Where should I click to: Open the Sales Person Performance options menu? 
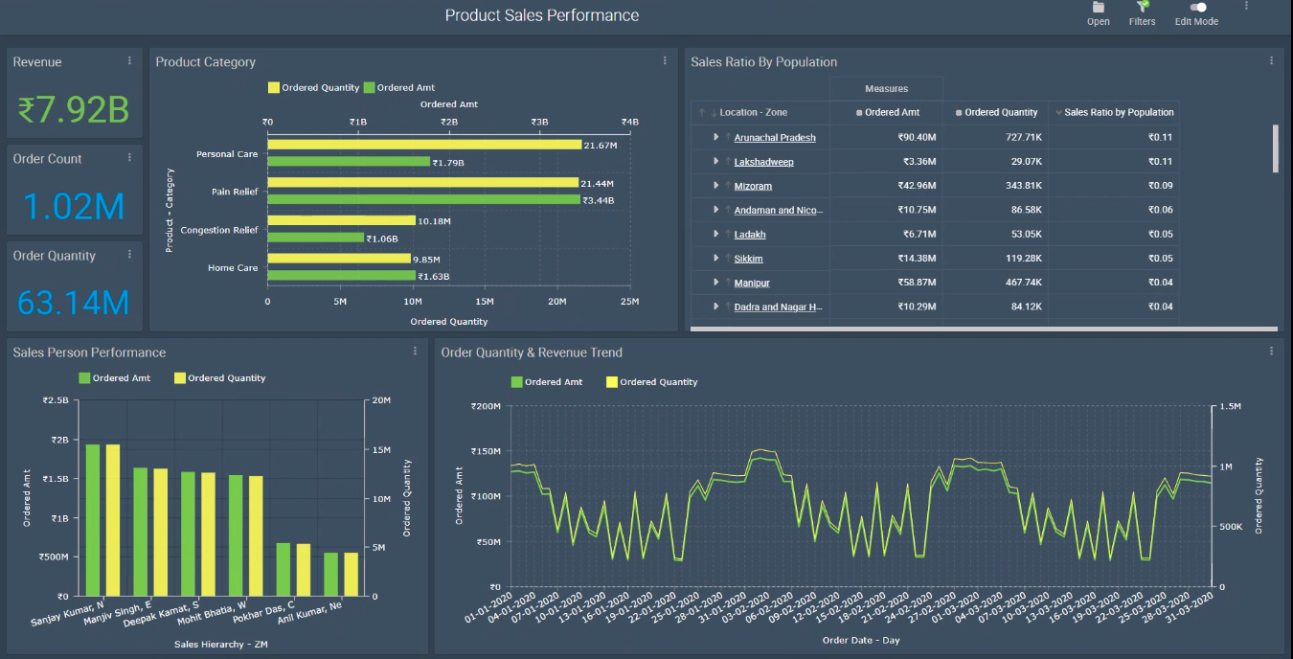tap(416, 352)
